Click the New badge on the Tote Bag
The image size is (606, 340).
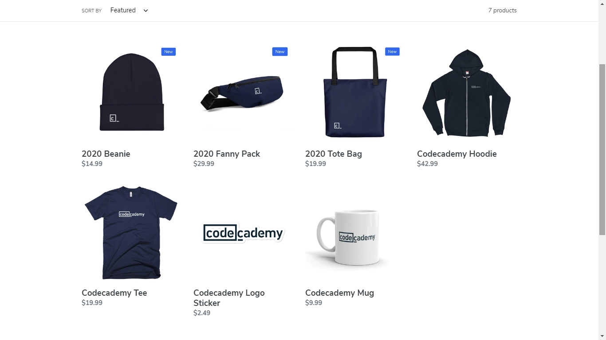(392, 52)
